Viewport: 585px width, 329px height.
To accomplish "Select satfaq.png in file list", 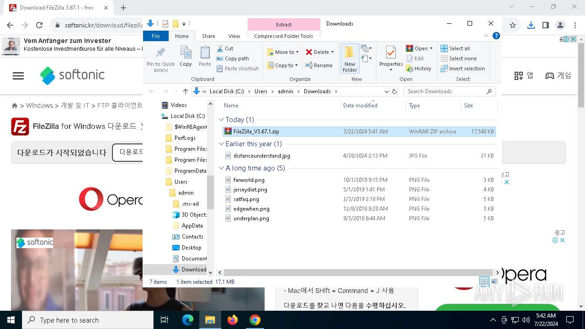I will (359, 199).
